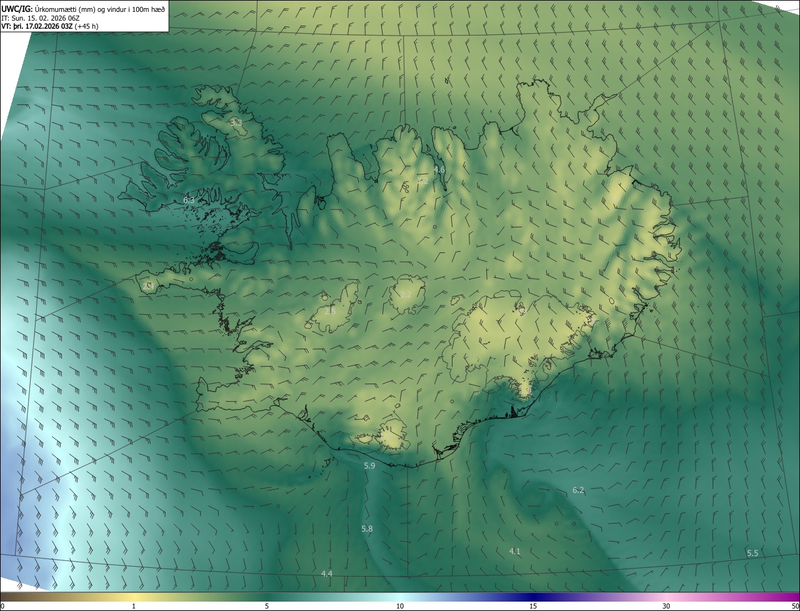The height and width of the screenshot is (611, 800).
Task: Click the 10 label on the color scale
Action: pyautogui.click(x=400, y=607)
